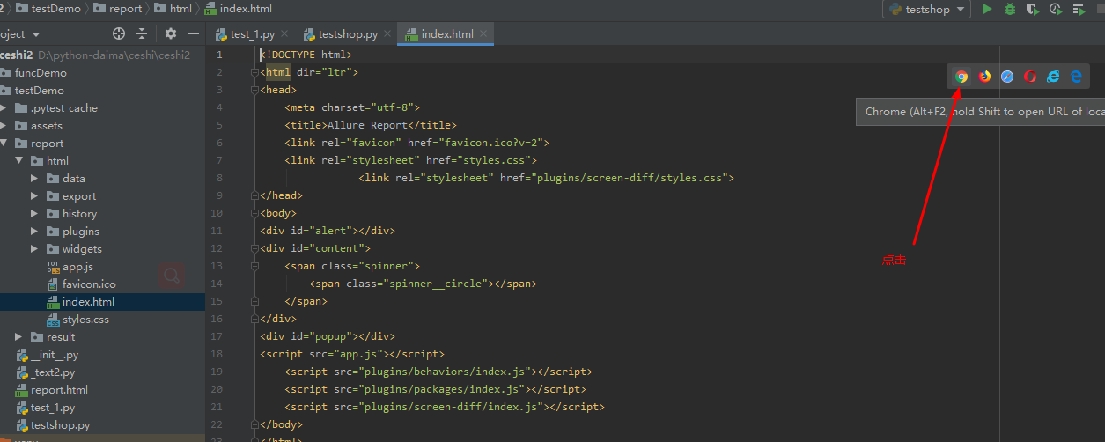Fold the spinner span on line 13

[x=254, y=266]
